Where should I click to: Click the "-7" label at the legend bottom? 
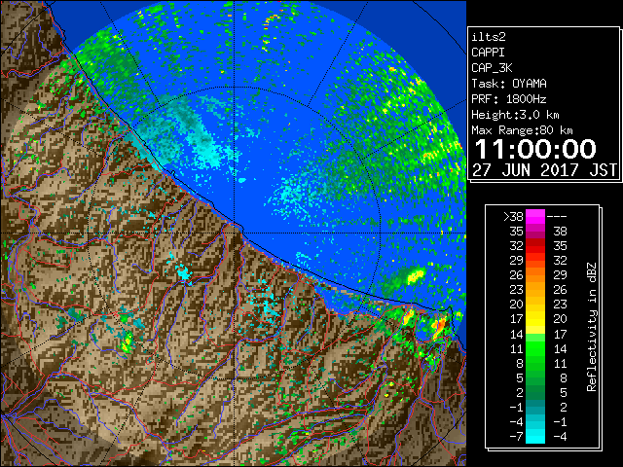pyautogui.click(x=516, y=437)
